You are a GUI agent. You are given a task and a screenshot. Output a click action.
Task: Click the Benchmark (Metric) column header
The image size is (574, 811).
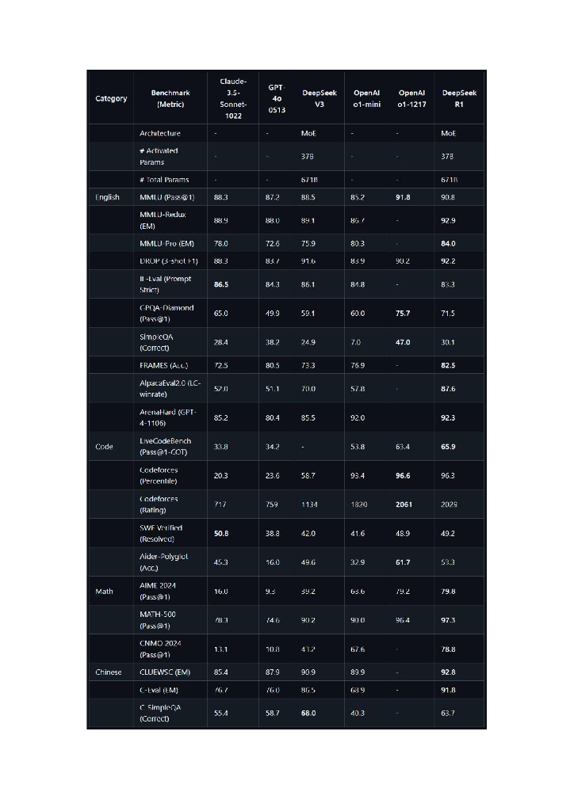[170, 98]
